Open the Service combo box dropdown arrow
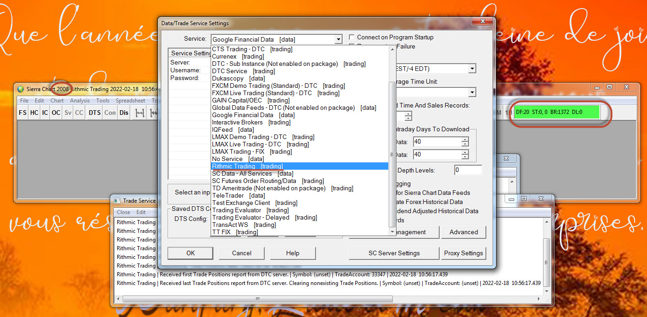647x317 pixels. point(338,39)
